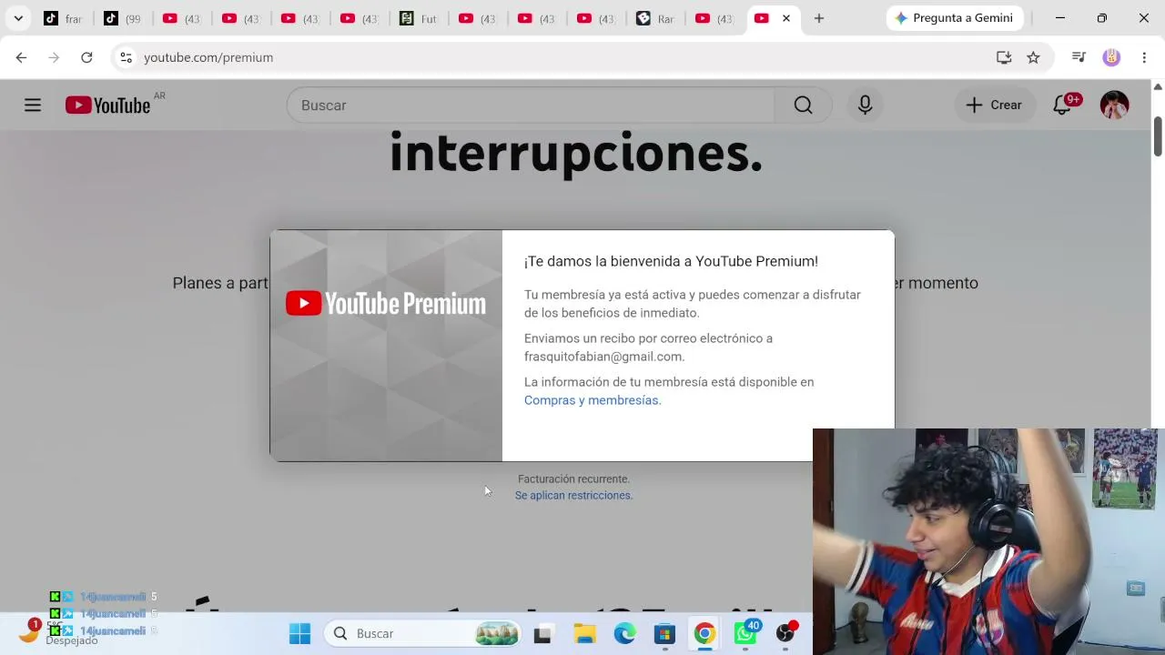Open the Compras y membresías link
This screenshot has width=1165, height=655.
coord(593,400)
